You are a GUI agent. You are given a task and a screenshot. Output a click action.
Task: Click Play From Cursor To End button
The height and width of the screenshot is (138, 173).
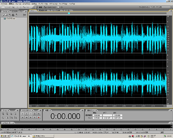35,114
